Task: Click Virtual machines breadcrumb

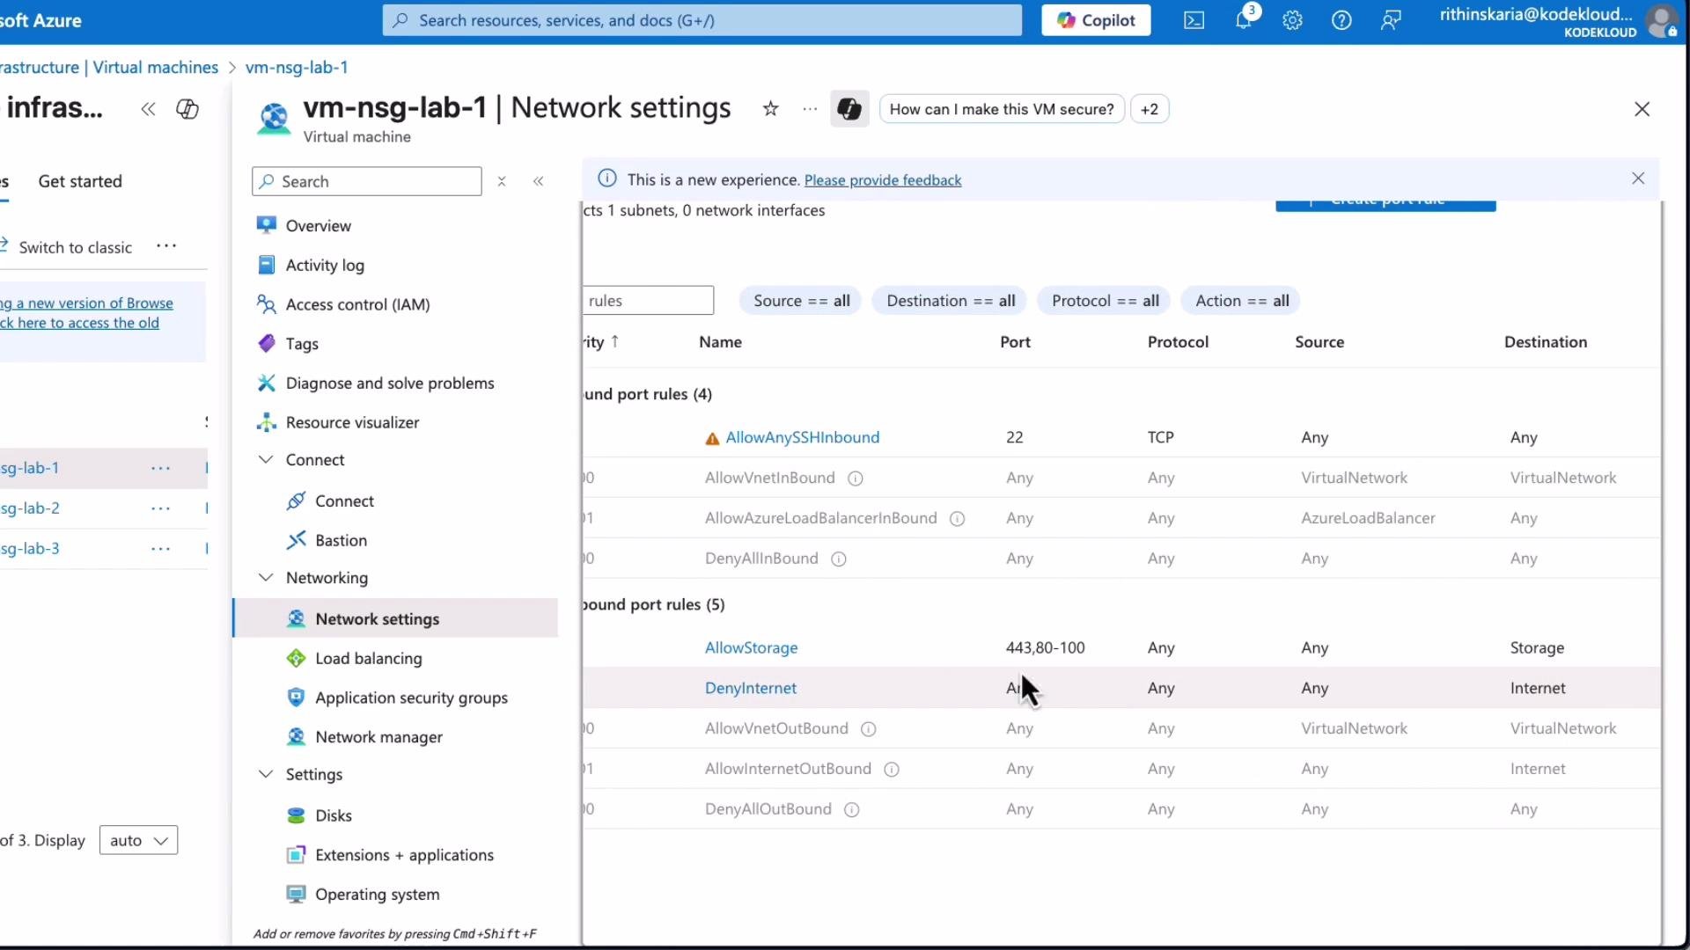Action: [155, 68]
